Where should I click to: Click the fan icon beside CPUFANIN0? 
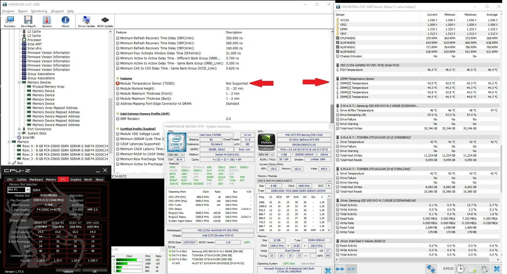pyautogui.click(x=338, y=38)
